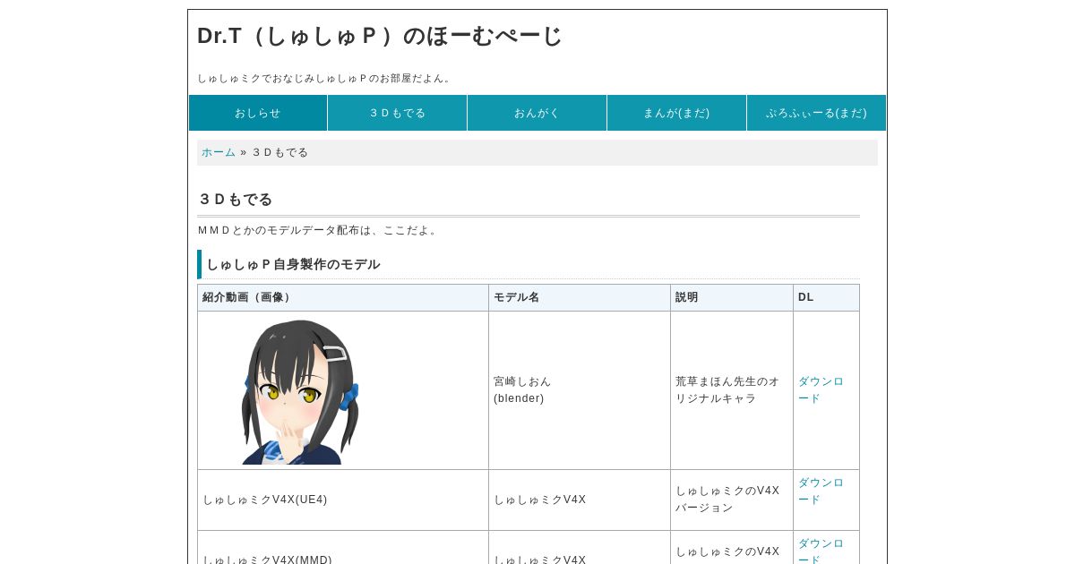Image resolution: width=1075 pixels, height=564 pixels.
Task: Open the ３Ｄもでる navigation tab
Action: 398,113
